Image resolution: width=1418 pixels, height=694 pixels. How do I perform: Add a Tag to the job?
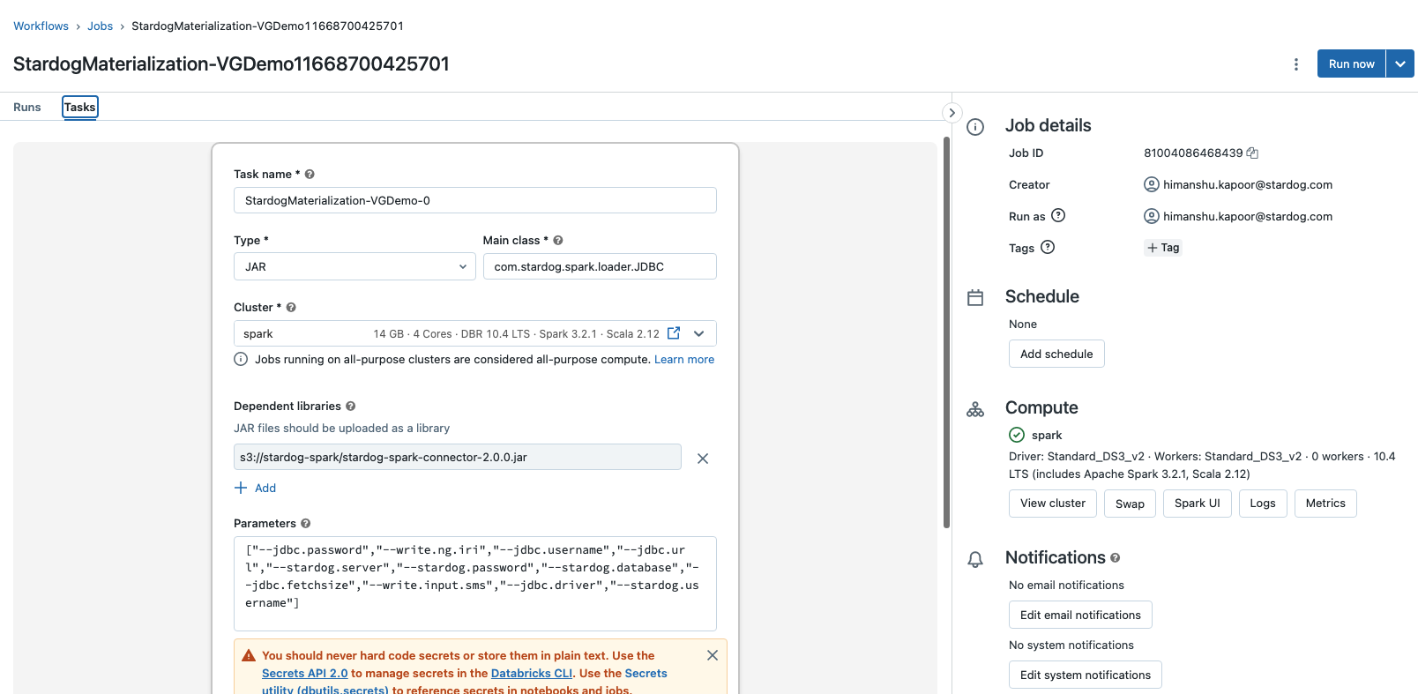(x=1163, y=248)
